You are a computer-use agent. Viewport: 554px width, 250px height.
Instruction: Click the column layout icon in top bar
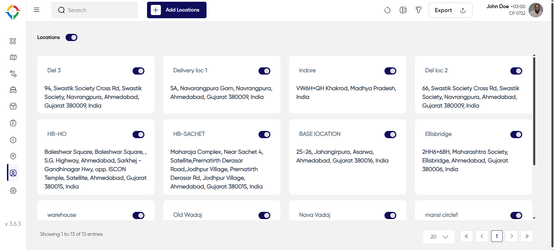[403, 10]
